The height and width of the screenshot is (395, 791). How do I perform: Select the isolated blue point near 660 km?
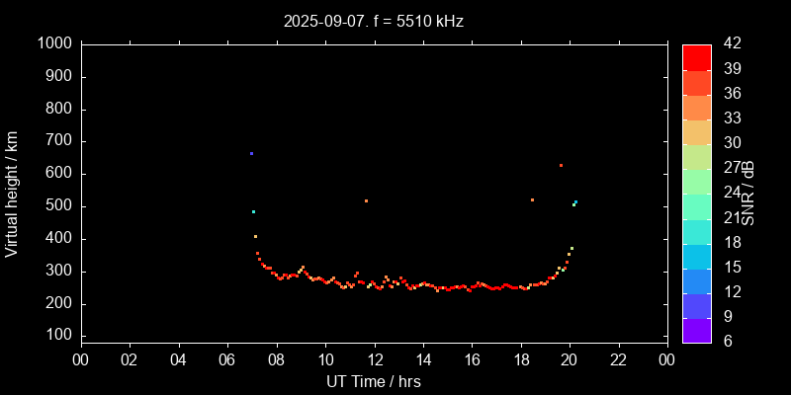pos(251,154)
